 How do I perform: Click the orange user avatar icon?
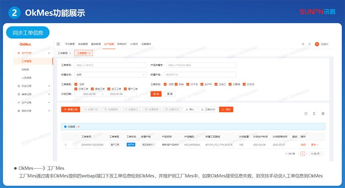(317, 44)
